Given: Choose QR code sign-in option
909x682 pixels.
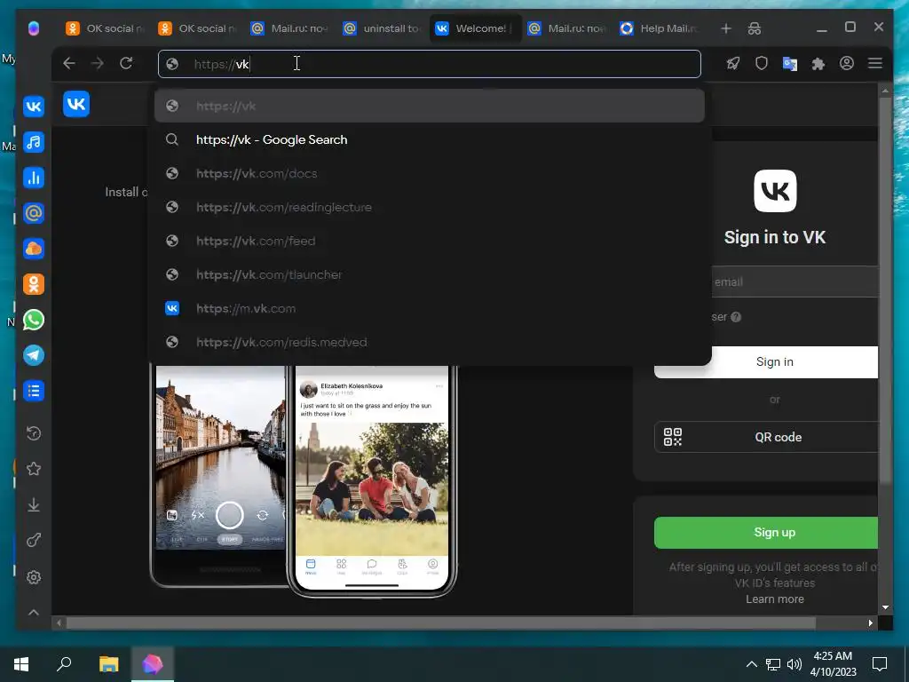Looking at the screenshot, I should tap(766, 437).
